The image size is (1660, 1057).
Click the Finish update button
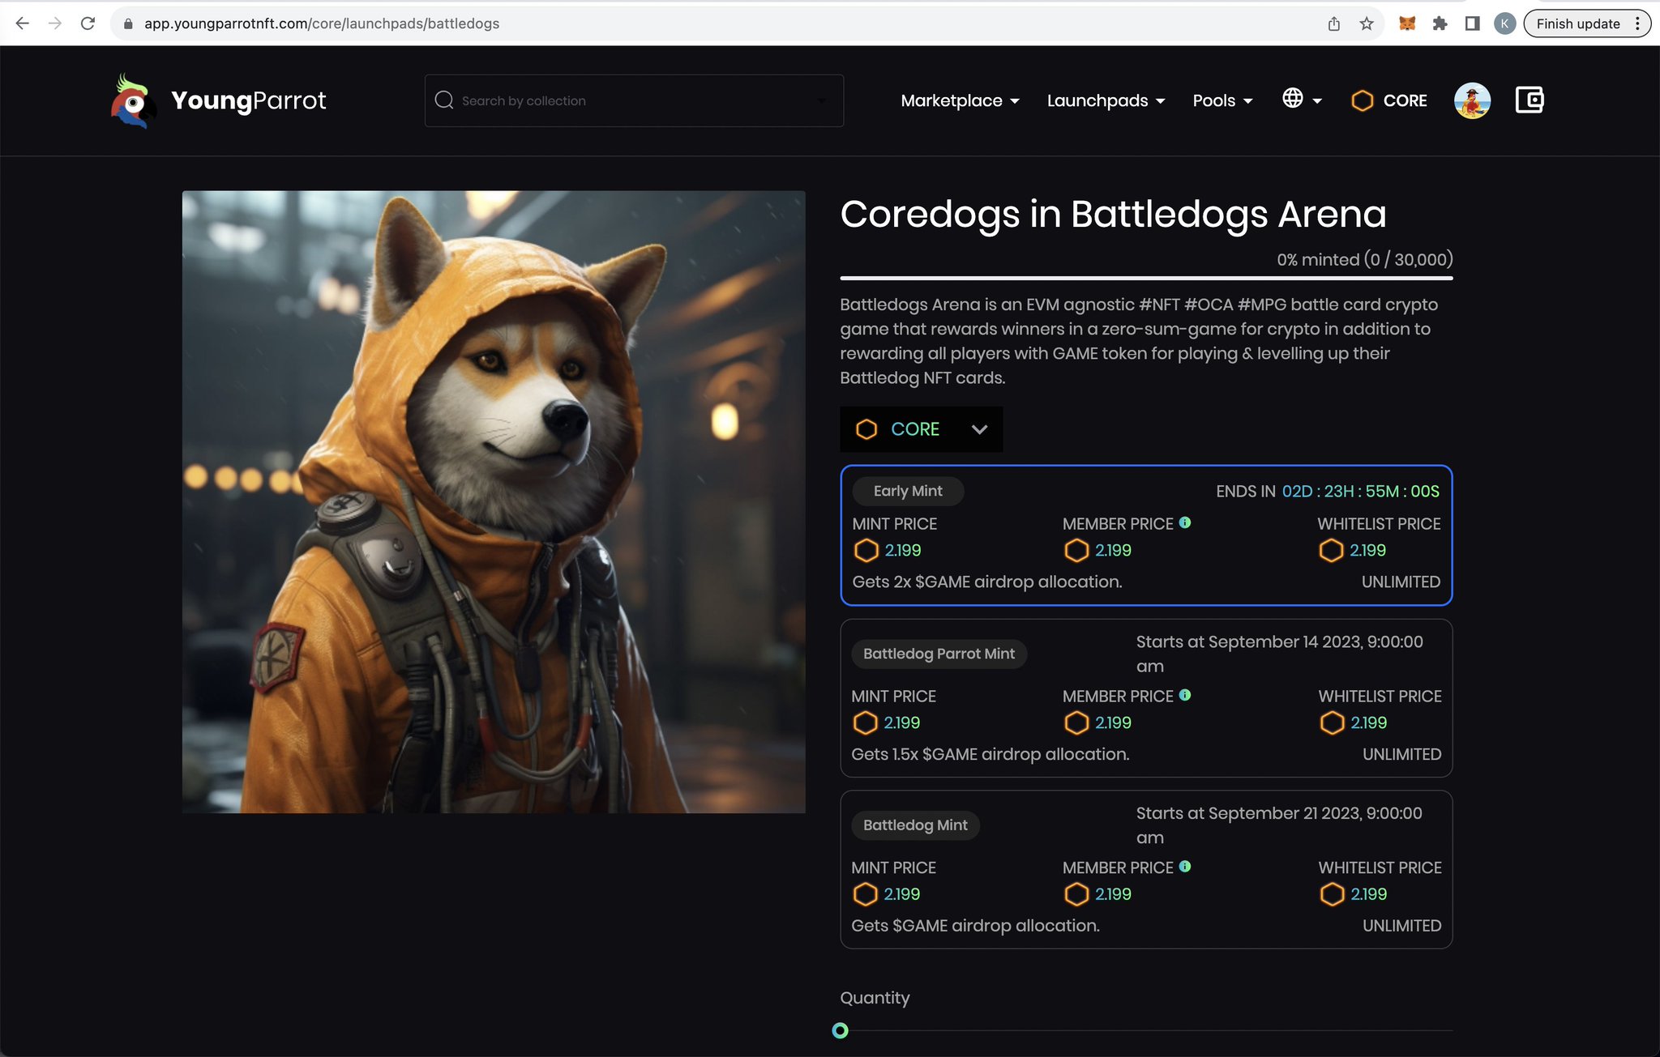click(x=1577, y=23)
